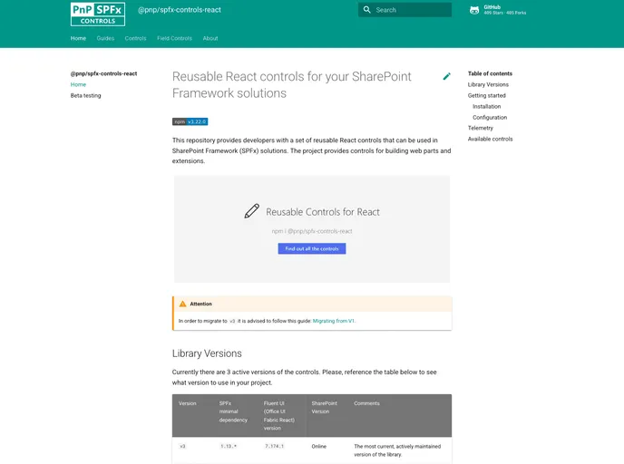Viewport: 624px width, 464px height.
Task: Switch to the Guides tab
Action: 105,38
